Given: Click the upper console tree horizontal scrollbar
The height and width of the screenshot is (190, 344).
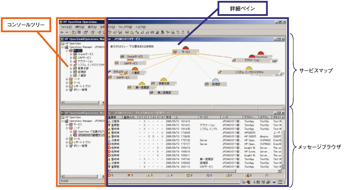Looking at the screenshot, I should pos(82,102).
